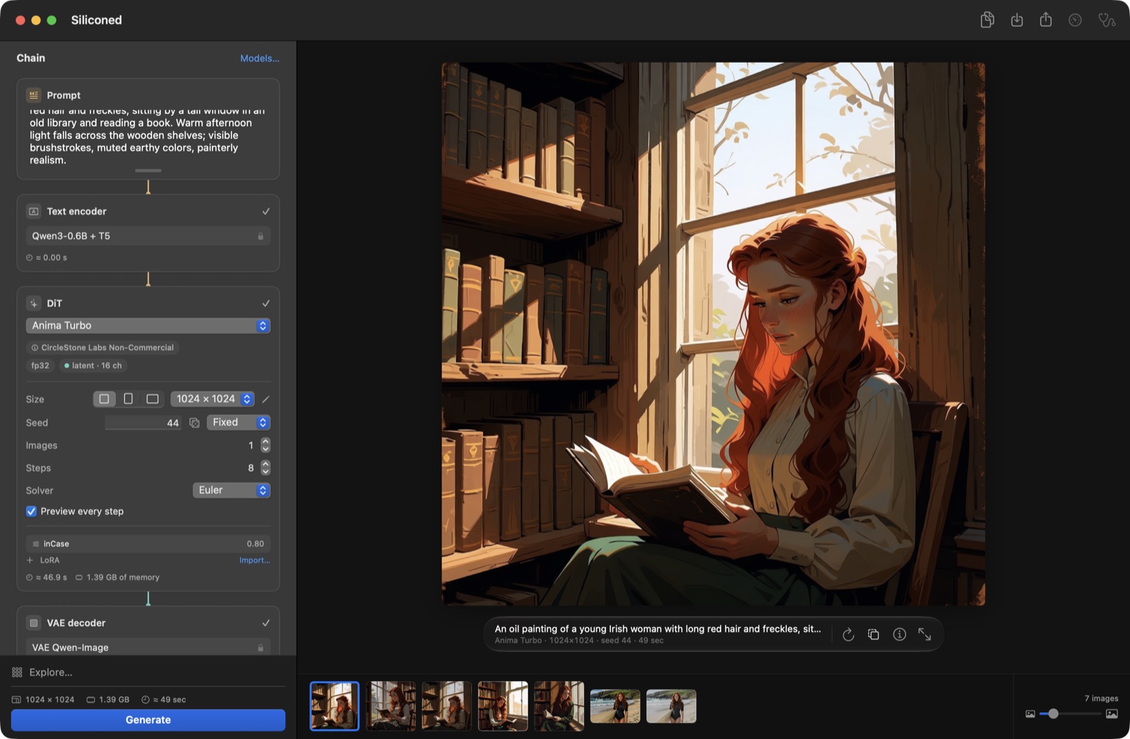Click the Prompt block icon
Image resolution: width=1130 pixels, height=739 pixels.
[33, 95]
